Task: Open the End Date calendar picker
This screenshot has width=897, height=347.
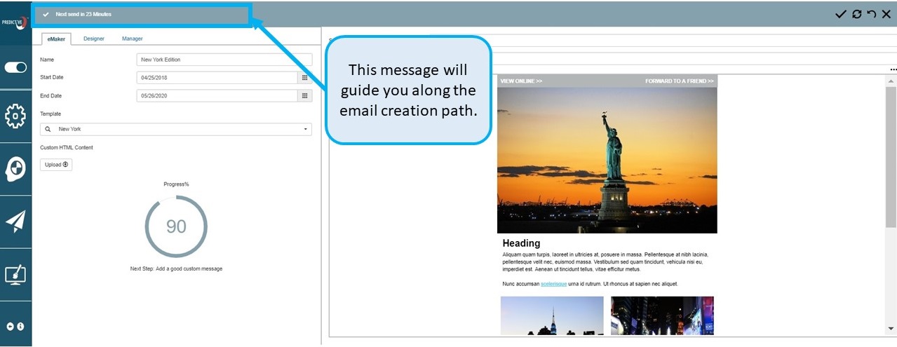Action: 305,95
